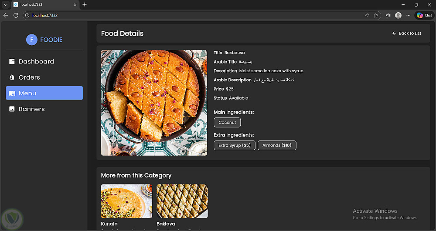
Task: Select the Extra Syrup ($5) chip
Action: pyautogui.click(x=235, y=145)
